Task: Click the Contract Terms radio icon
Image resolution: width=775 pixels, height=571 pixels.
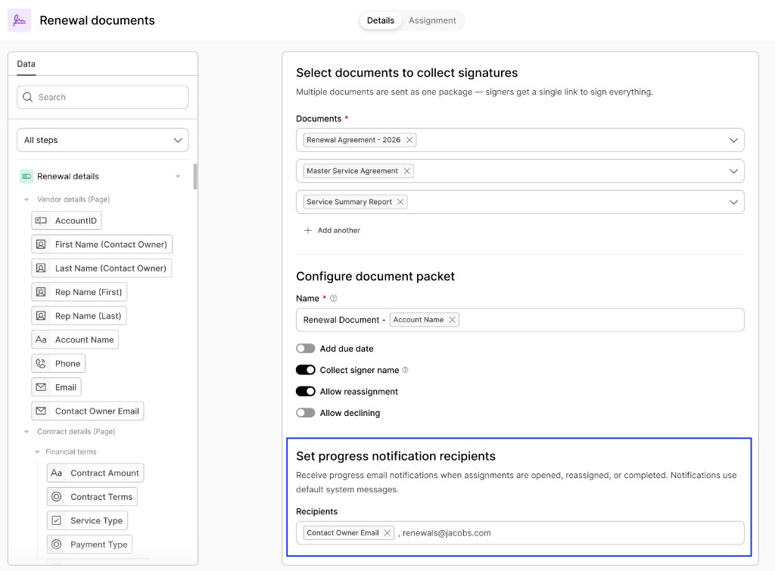Action: [x=56, y=497]
